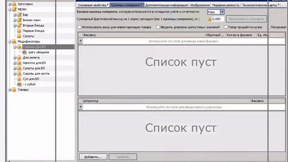Click the Сиропы для латте folder icon
The width and height of the screenshot is (288, 162).
pyautogui.click(x=19, y=73)
